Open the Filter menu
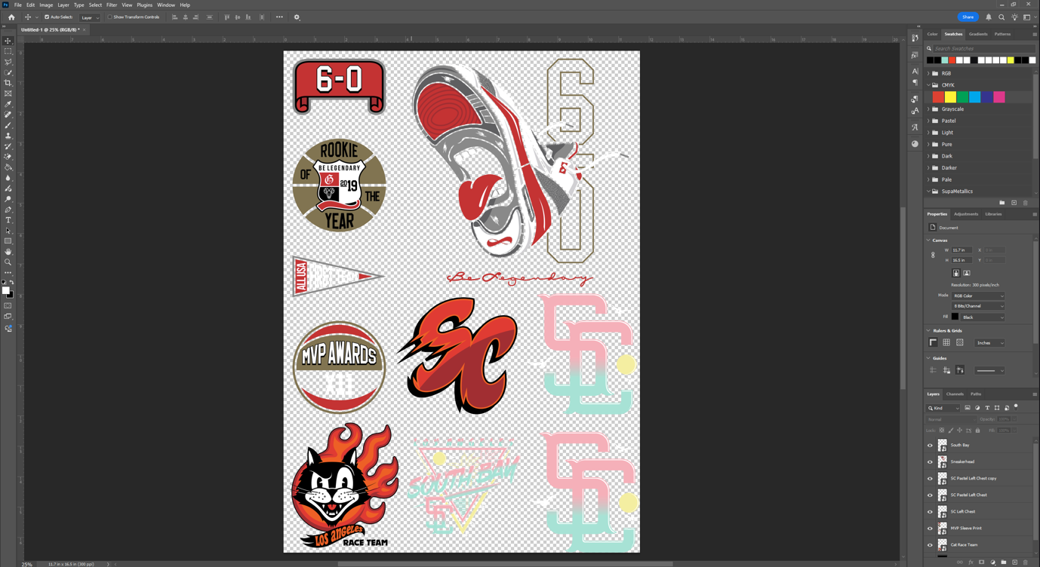The image size is (1040, 567). [x=111, y=5]
